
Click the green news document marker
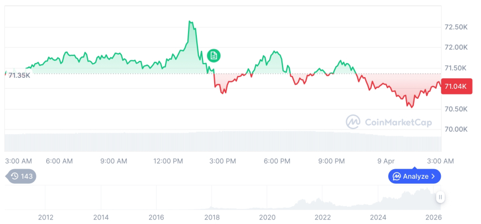213,55
